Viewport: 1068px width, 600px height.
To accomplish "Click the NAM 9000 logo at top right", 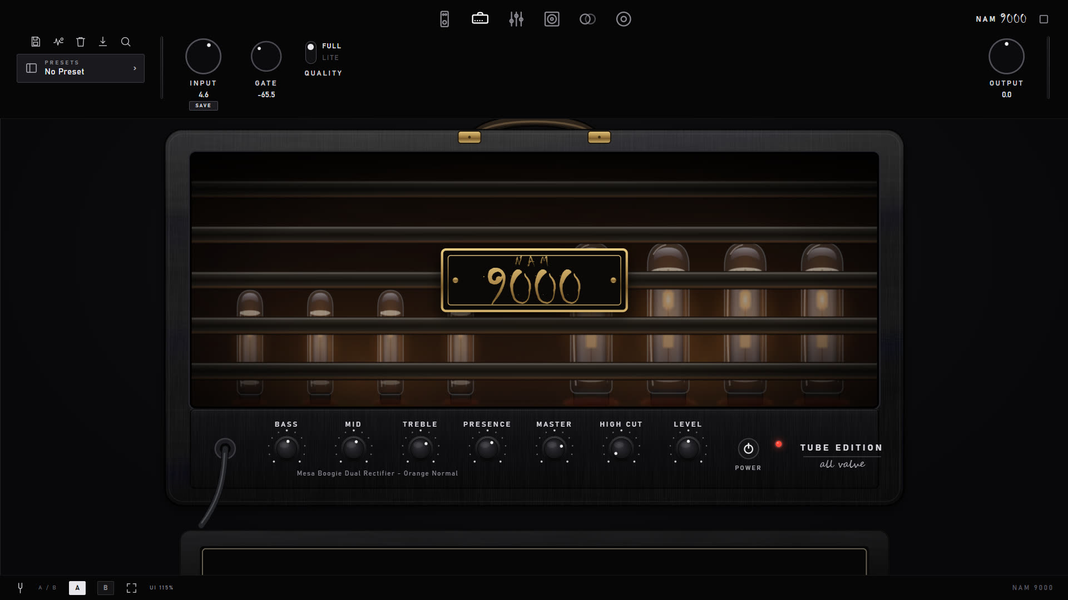I will pyautogui.click(x=1001, y=19).
